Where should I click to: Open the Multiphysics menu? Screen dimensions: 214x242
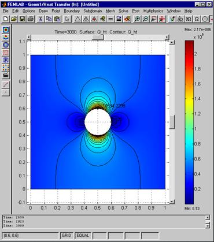[x=153, y=11]
